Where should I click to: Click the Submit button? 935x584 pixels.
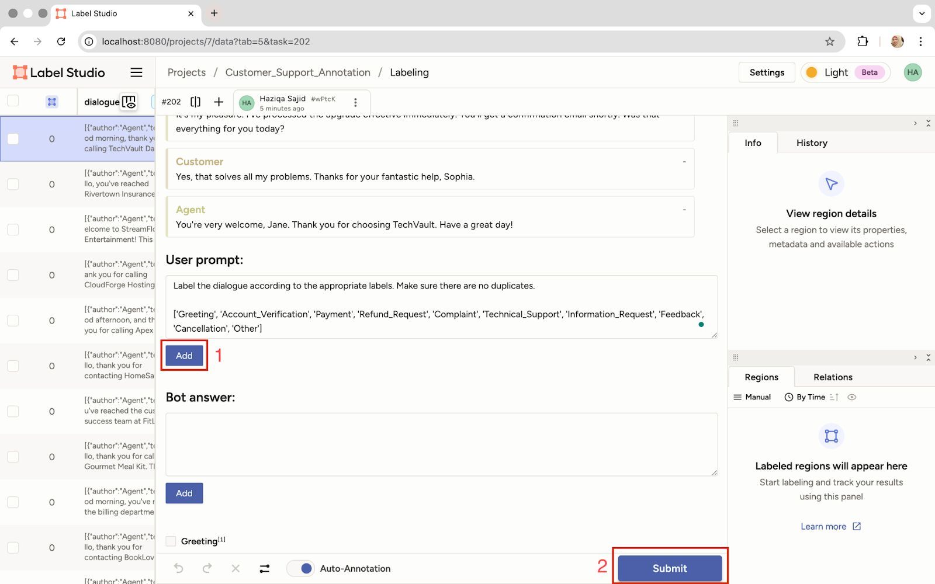pyautogui.click(x=670, y=568)
